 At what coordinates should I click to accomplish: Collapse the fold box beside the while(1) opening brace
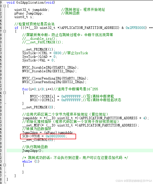tap(4, 165)
